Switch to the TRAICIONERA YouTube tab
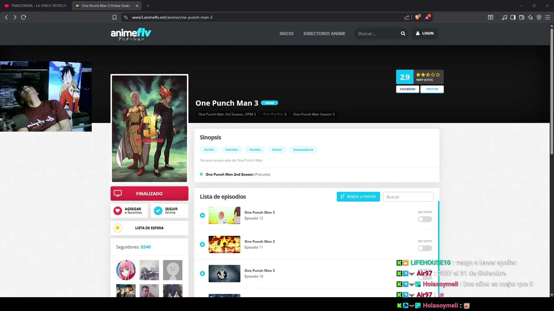554x311 pixels. coord(36,6)
